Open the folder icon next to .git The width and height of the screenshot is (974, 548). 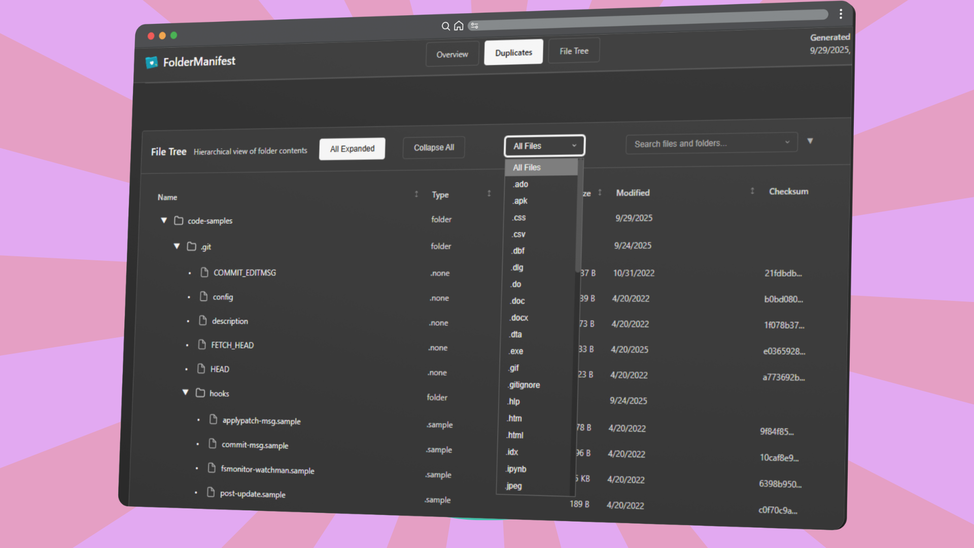[191, 246]
